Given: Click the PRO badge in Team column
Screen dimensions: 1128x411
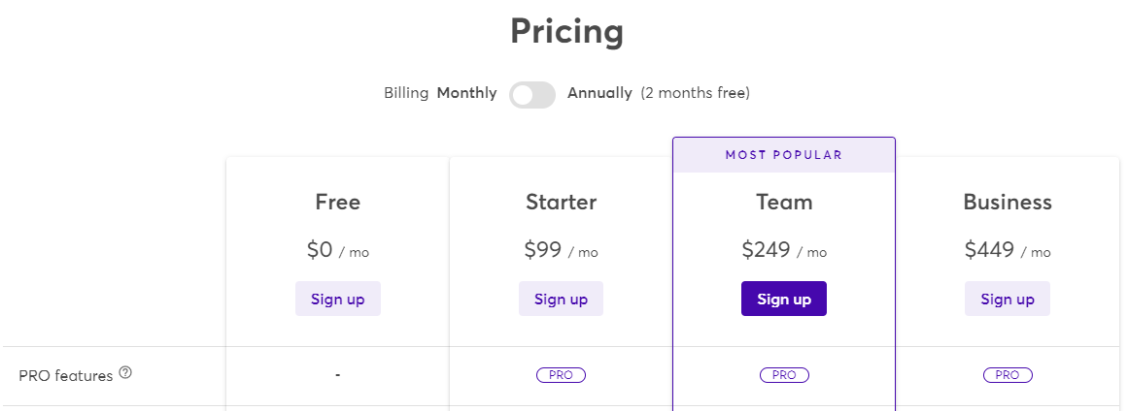Looking at the screenshot, I should pos(784,375).
